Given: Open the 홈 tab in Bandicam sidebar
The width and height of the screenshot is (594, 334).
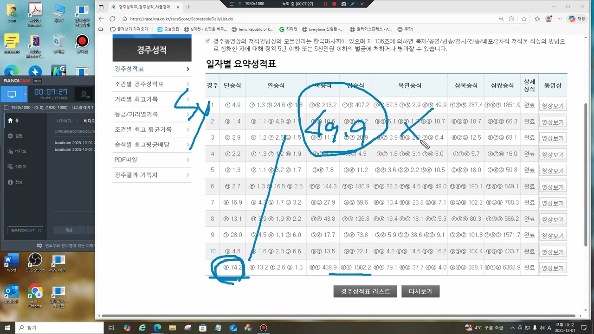Looking at the screenshot, I should (14, 121).
